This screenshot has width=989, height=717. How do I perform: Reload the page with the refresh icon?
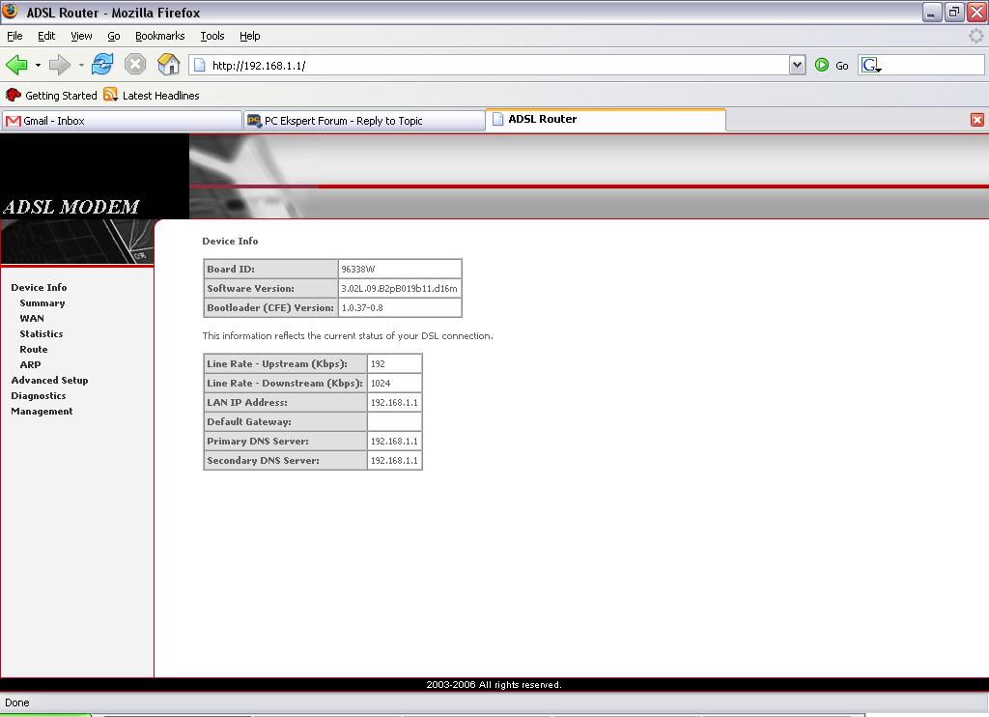[102, 65]
